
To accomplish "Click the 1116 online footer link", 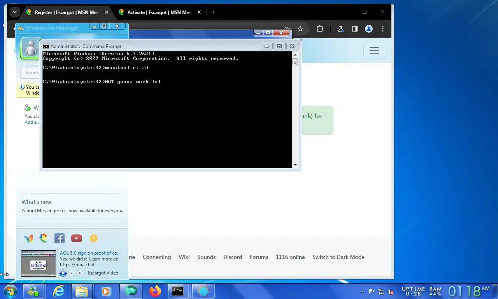I will point(290,257).
